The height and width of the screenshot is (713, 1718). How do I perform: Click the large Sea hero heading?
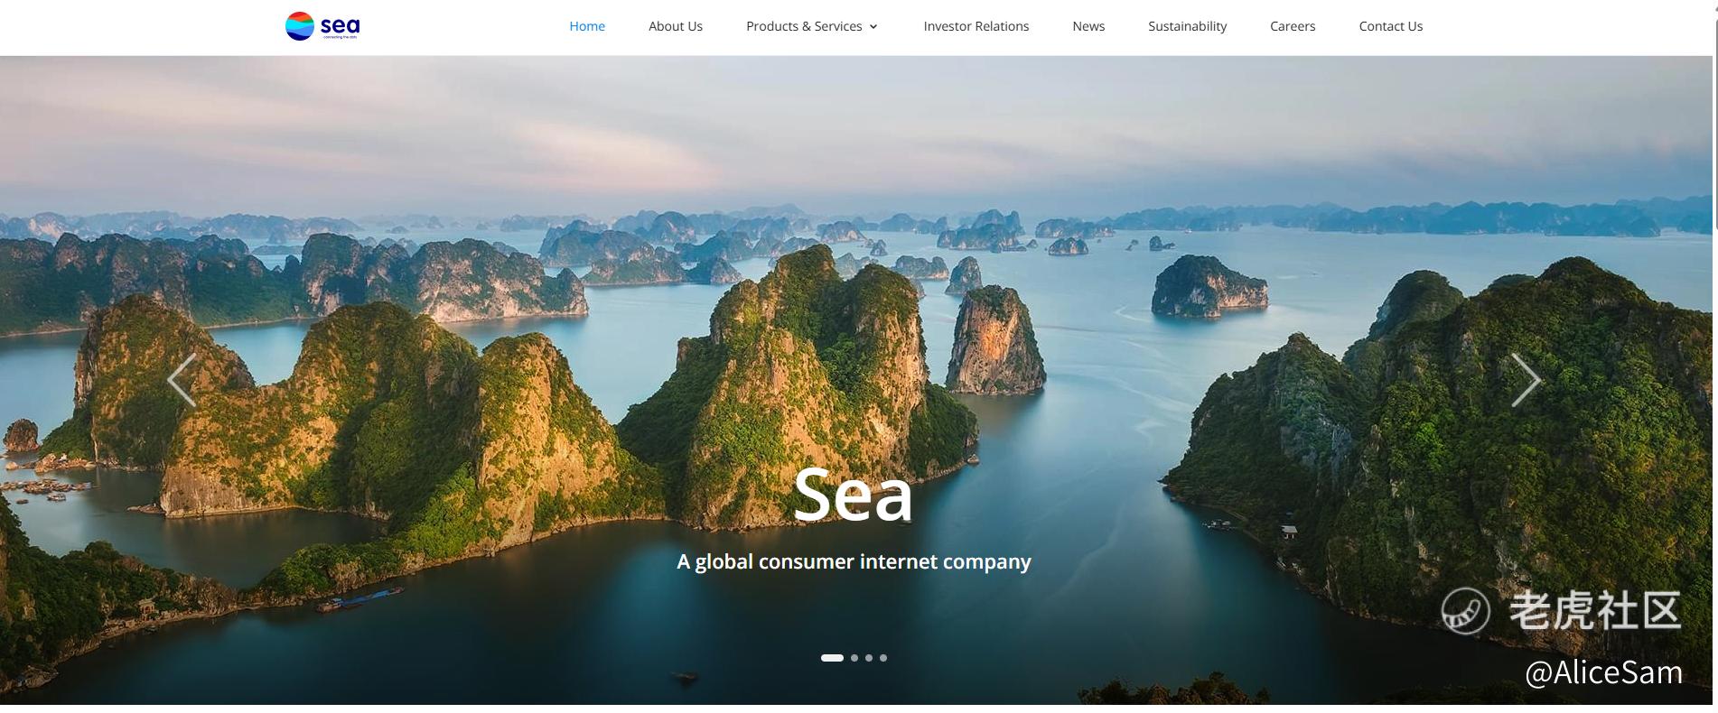tap(854, 495)
